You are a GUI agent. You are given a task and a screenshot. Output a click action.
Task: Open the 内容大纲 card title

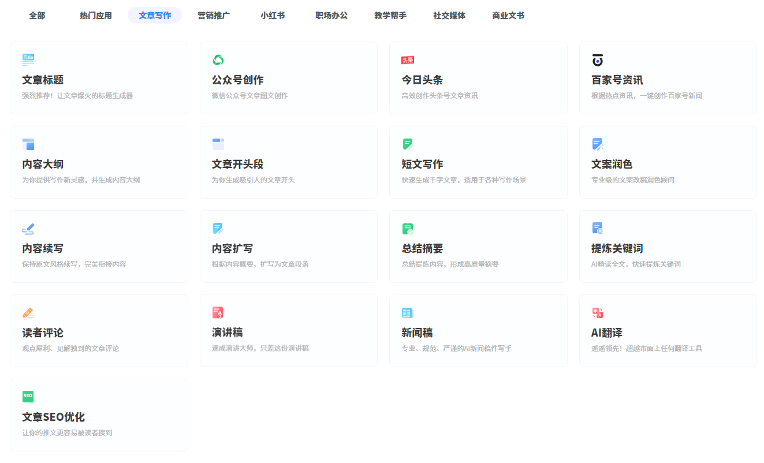coord(43,165)
